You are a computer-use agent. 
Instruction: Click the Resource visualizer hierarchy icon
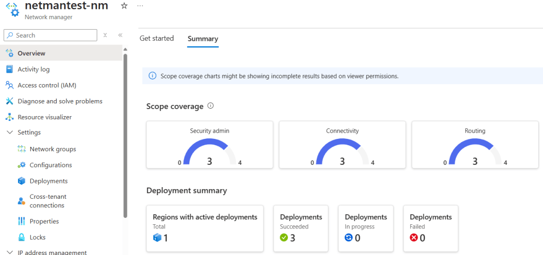(10, 117)
